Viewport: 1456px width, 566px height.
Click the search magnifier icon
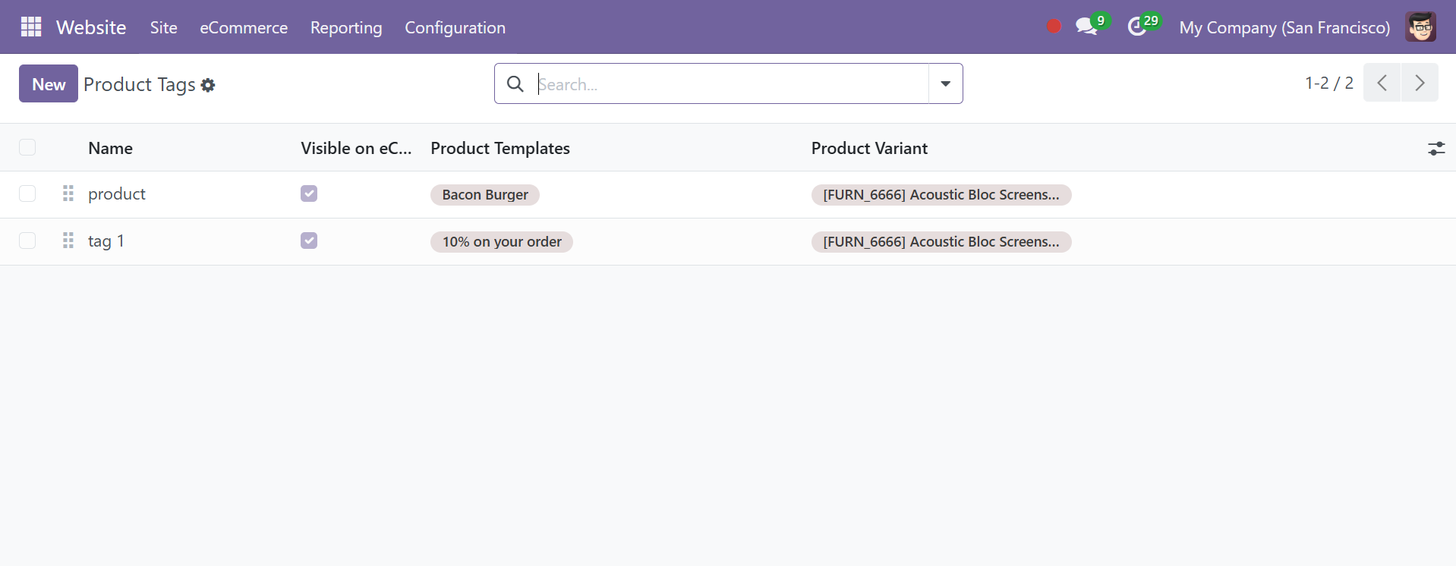click(515, 84)
